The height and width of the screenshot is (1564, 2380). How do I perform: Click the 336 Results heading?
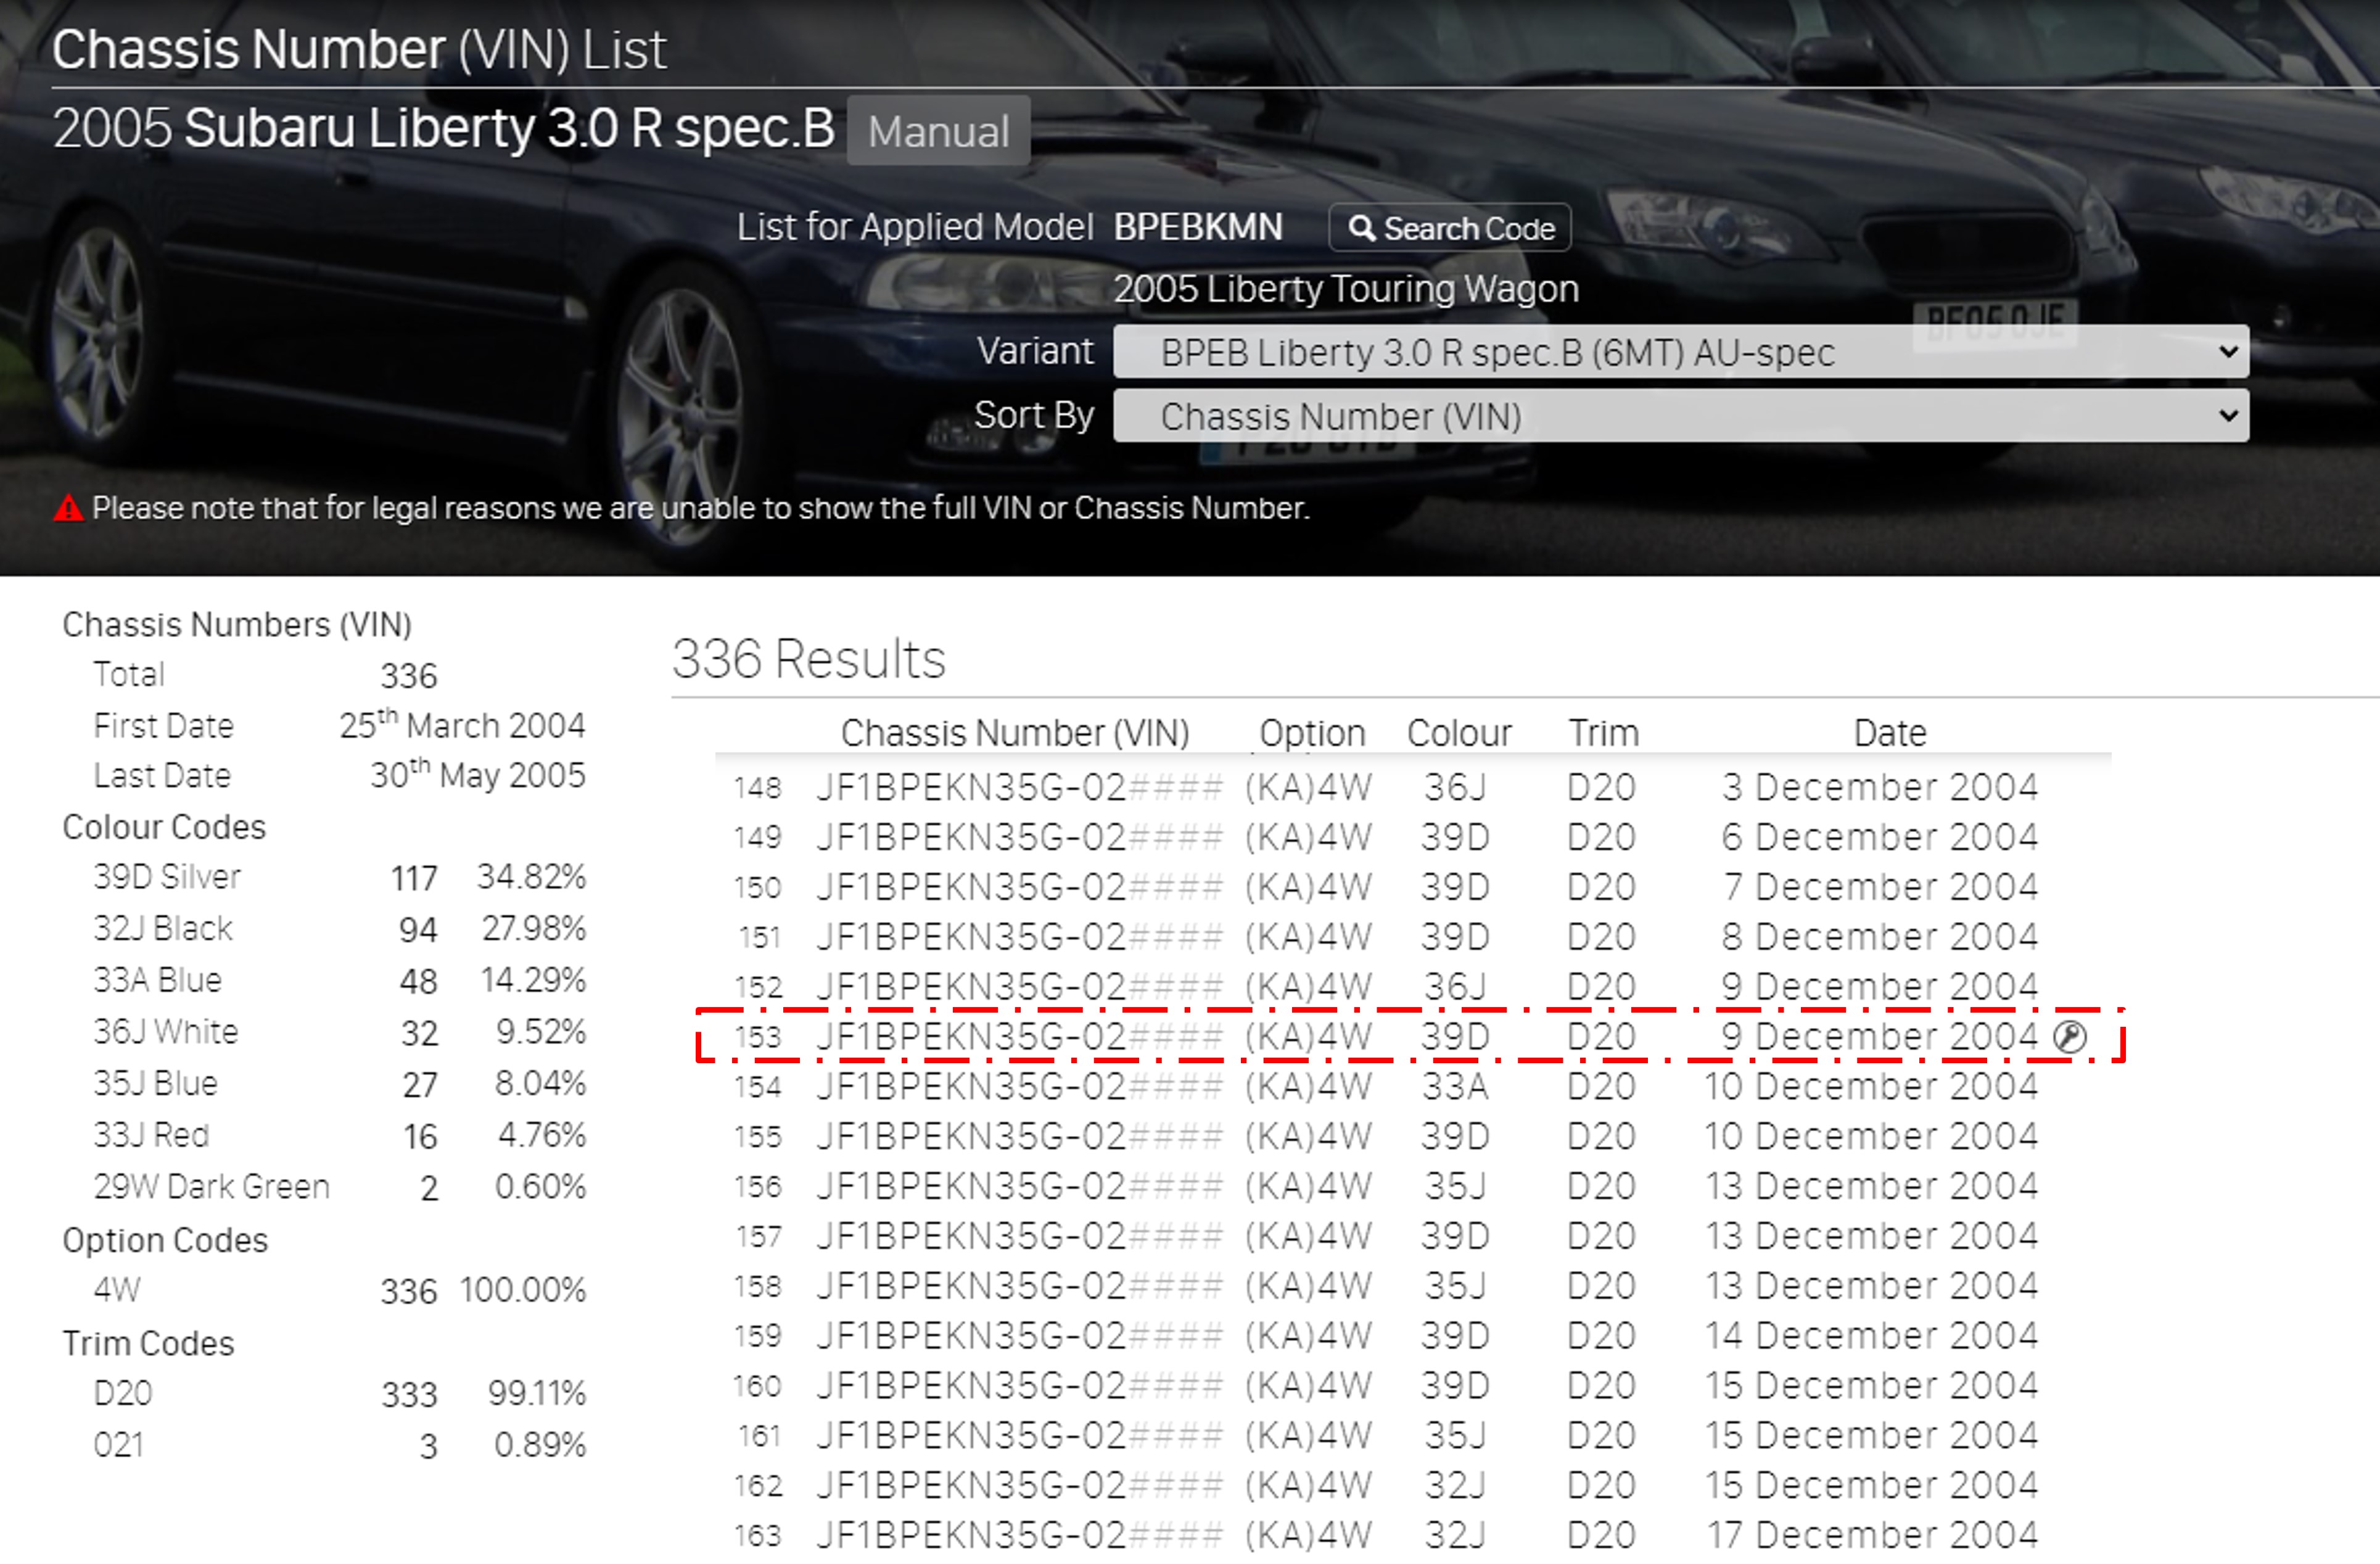click(x=808, y=659)
